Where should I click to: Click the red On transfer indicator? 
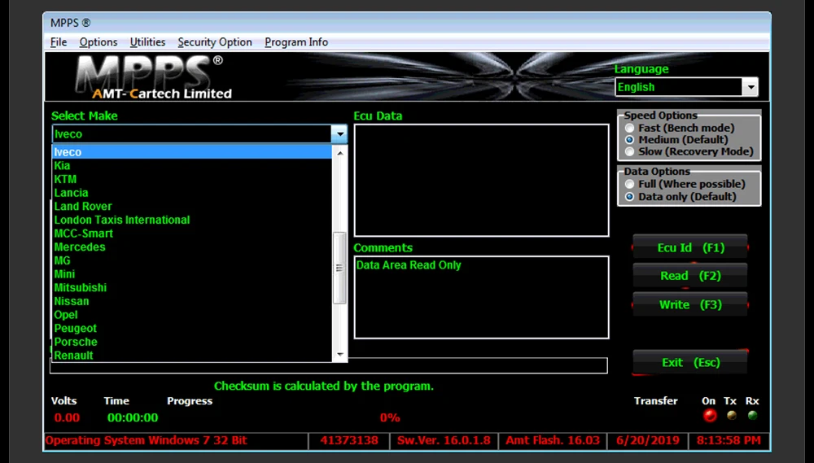point(709,415)
